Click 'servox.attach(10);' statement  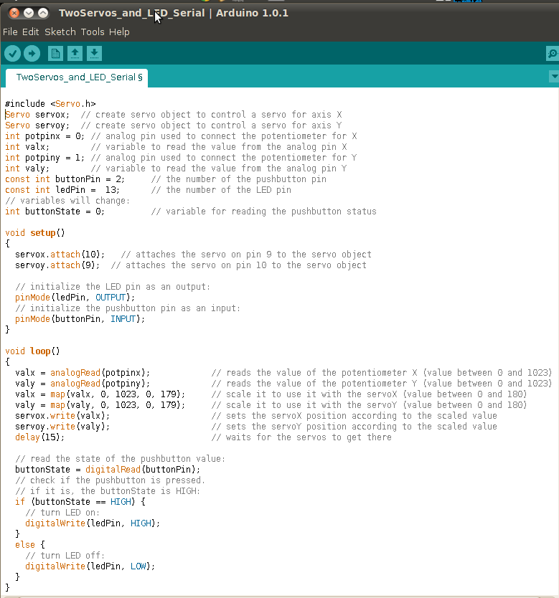(x=60, y=255)
